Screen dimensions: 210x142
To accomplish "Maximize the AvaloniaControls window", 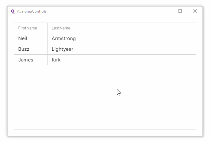I will point(180,11).
